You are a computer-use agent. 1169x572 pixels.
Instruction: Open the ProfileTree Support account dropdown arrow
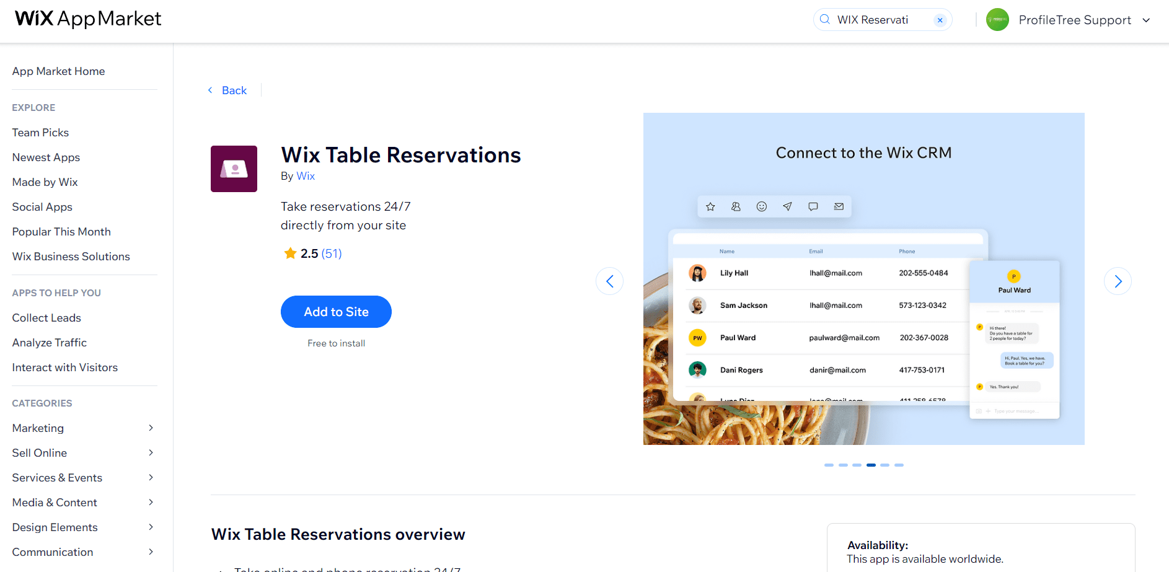1146,20
